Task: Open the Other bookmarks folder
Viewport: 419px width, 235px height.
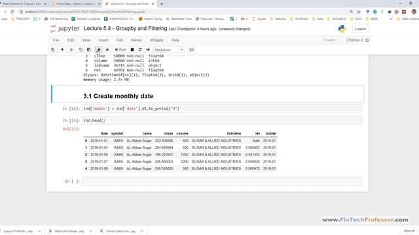Action: 407,19
